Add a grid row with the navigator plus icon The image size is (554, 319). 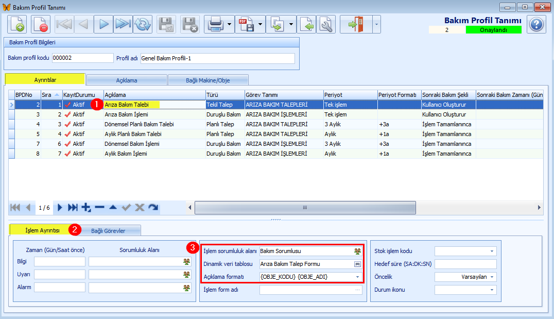(x=86, y=208)
